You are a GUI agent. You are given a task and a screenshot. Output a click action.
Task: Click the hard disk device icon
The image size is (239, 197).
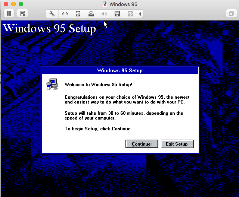(78, 14)
